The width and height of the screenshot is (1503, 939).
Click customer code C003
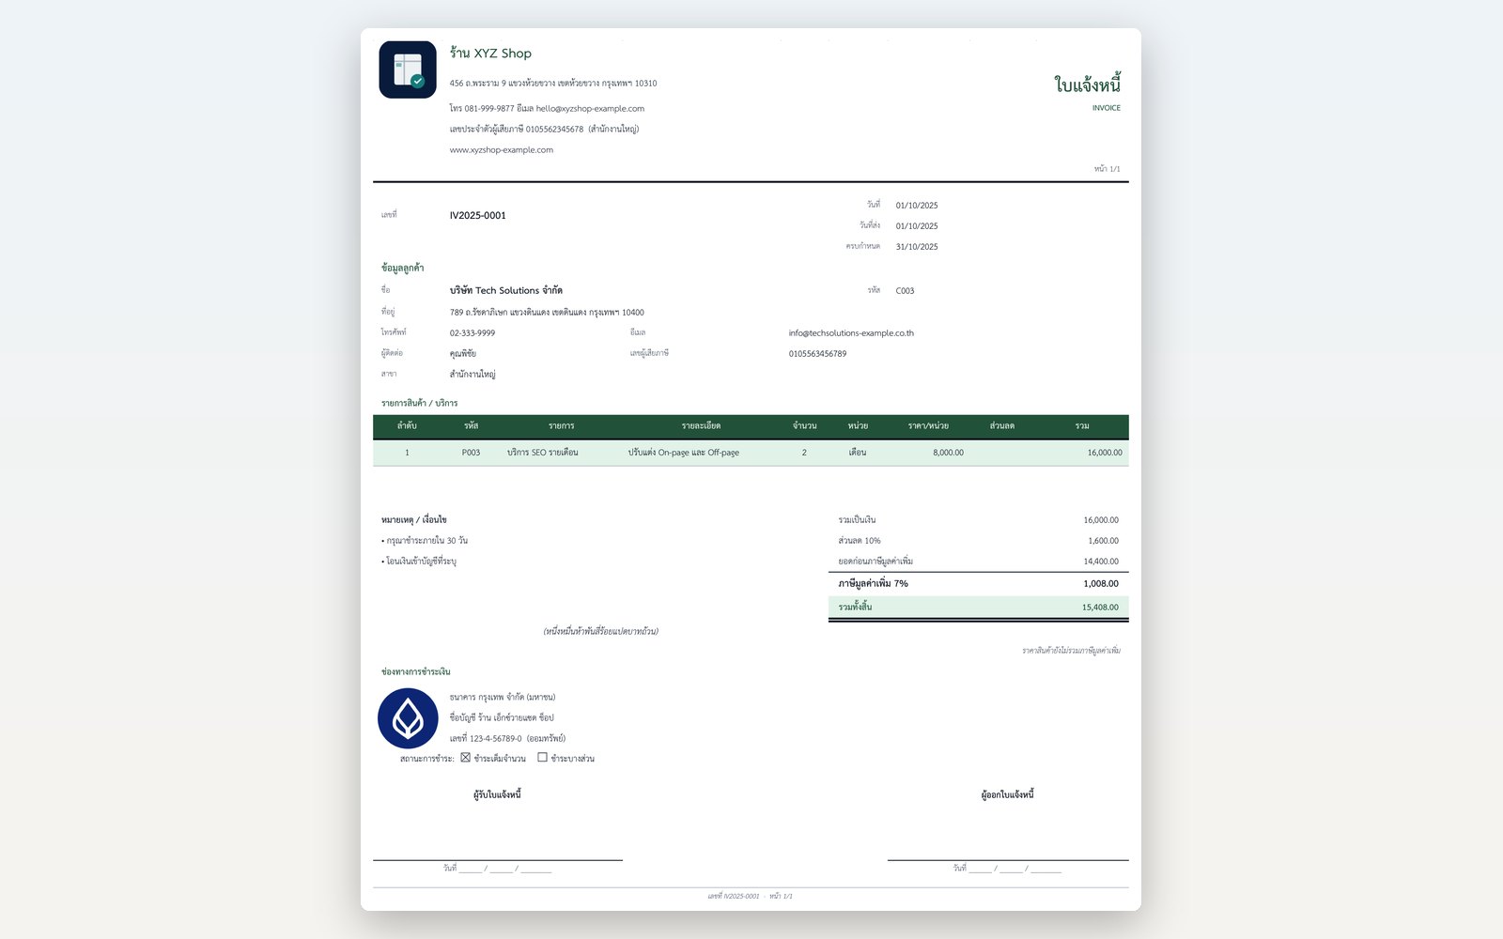905,291
